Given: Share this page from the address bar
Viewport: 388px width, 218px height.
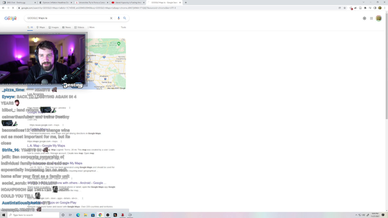Looking at the screenshot, I should [339, 8].
